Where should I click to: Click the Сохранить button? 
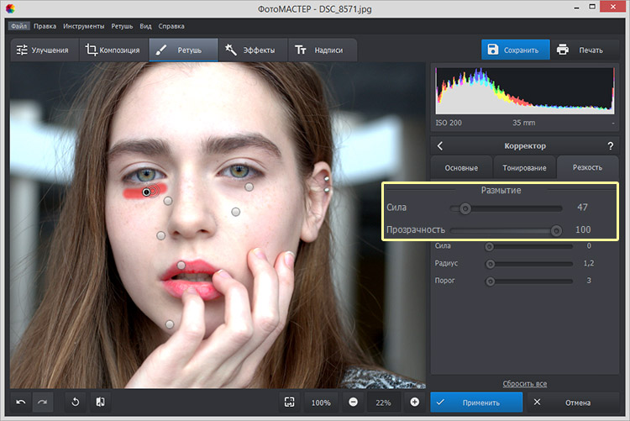(x=515, y=50)
